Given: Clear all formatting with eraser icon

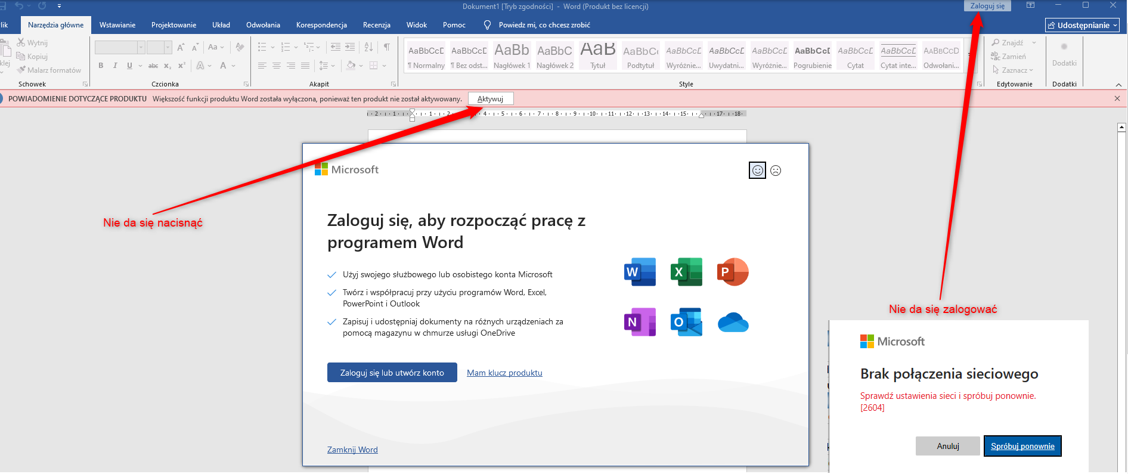Looking at the screenshot, I should 240,47.
